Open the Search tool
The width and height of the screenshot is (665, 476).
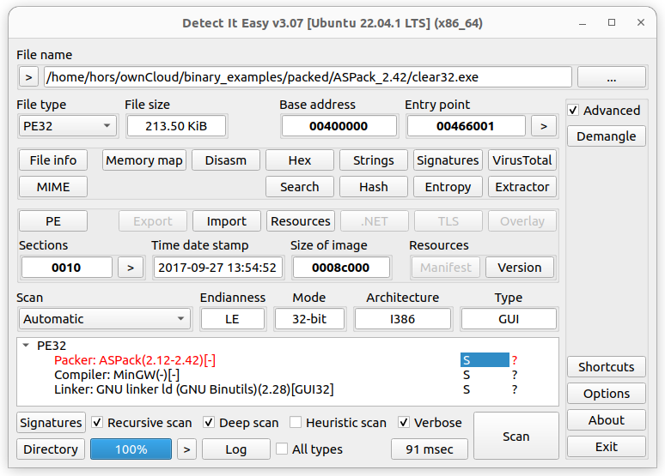click(x=299, y=187)
